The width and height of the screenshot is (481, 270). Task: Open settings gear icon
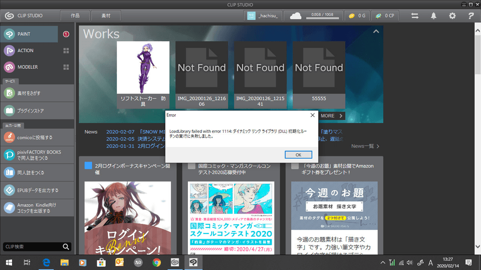coord(452,15)
